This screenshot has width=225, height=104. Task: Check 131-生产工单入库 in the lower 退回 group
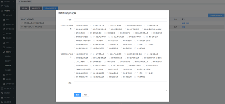(91, 54)
